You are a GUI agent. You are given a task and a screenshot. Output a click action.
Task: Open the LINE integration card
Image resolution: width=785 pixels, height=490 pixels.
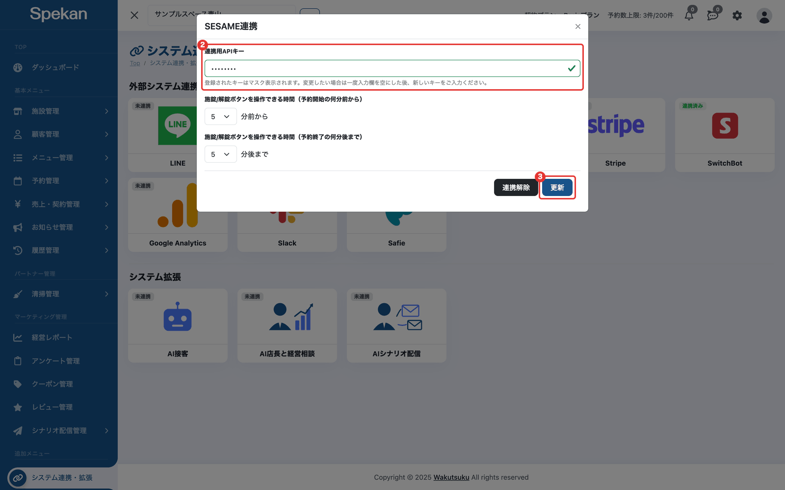click(162, 135)
